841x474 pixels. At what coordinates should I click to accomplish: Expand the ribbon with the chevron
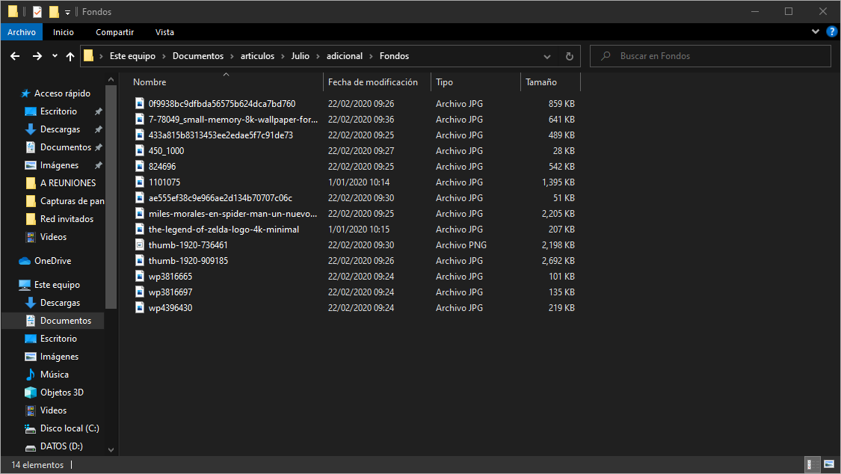pyautogui.click(x=816, y=32)
